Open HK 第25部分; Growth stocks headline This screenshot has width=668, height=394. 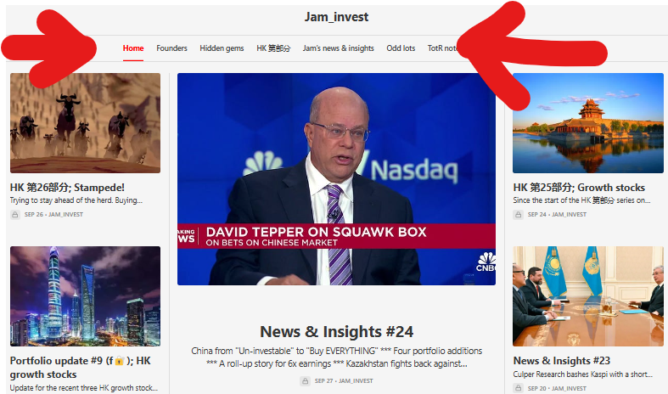pos(579,187)
